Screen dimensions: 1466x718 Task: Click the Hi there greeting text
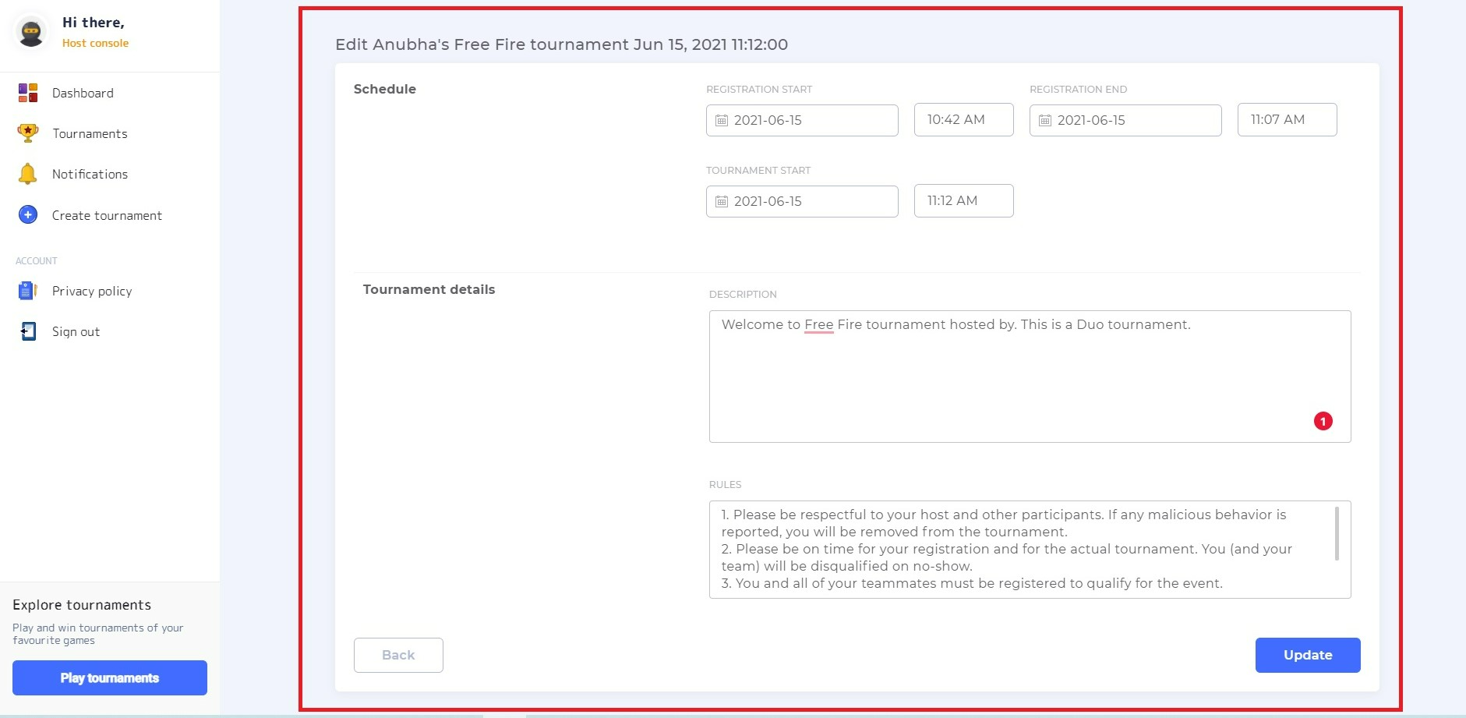coord(94,23)
